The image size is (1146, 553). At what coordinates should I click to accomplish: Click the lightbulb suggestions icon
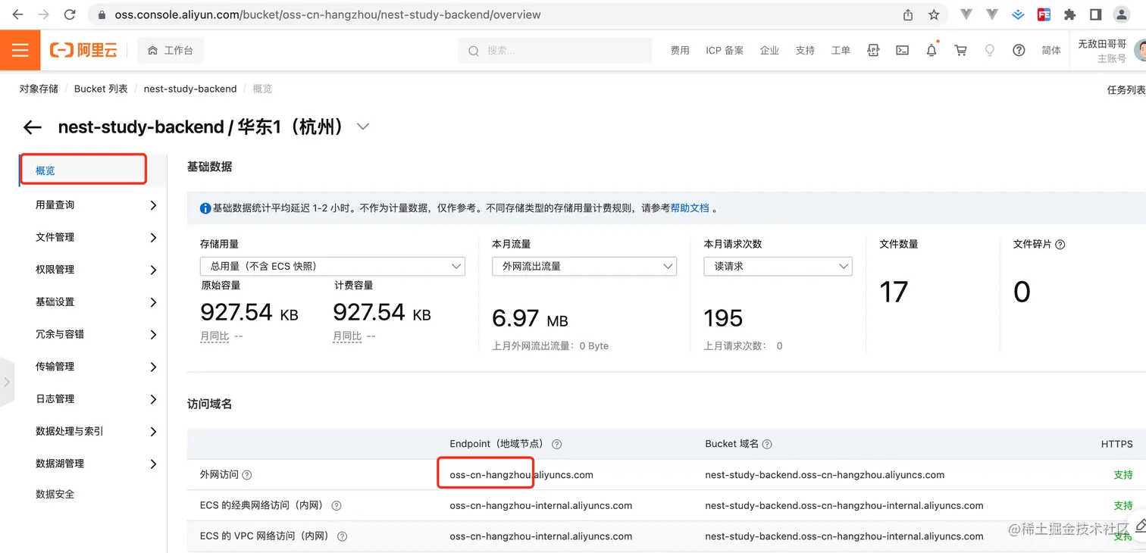coord(989,51)
